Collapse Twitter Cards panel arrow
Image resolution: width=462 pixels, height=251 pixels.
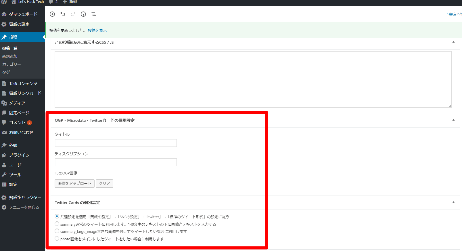point(453,202)
